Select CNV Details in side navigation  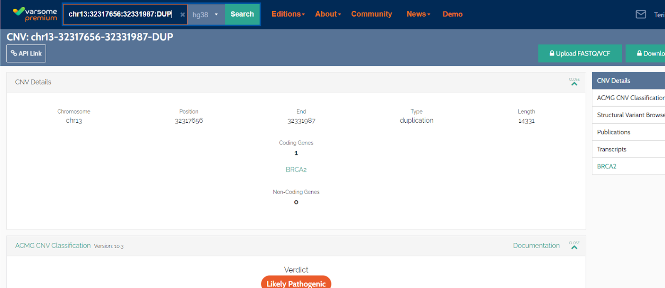[628, 81]
